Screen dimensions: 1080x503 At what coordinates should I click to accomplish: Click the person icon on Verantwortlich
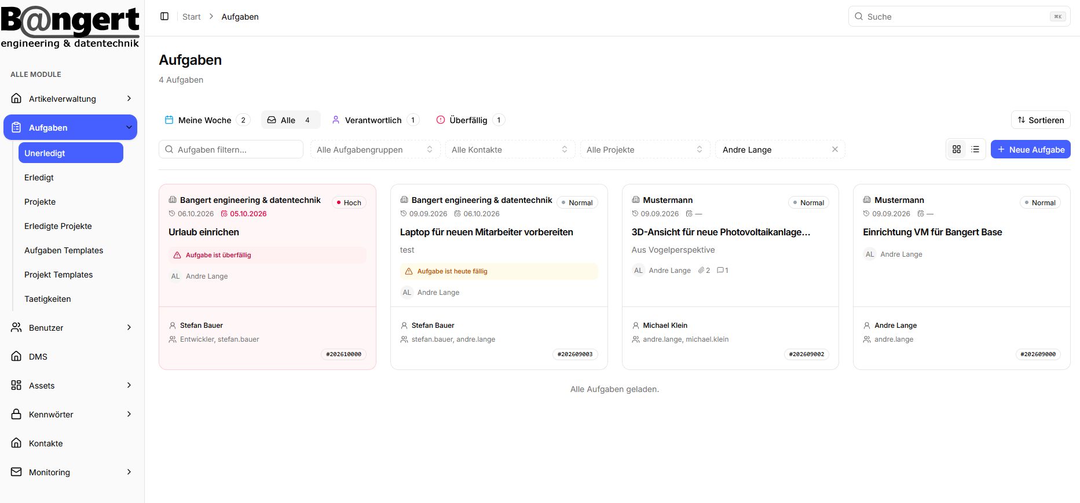point(336,120)
